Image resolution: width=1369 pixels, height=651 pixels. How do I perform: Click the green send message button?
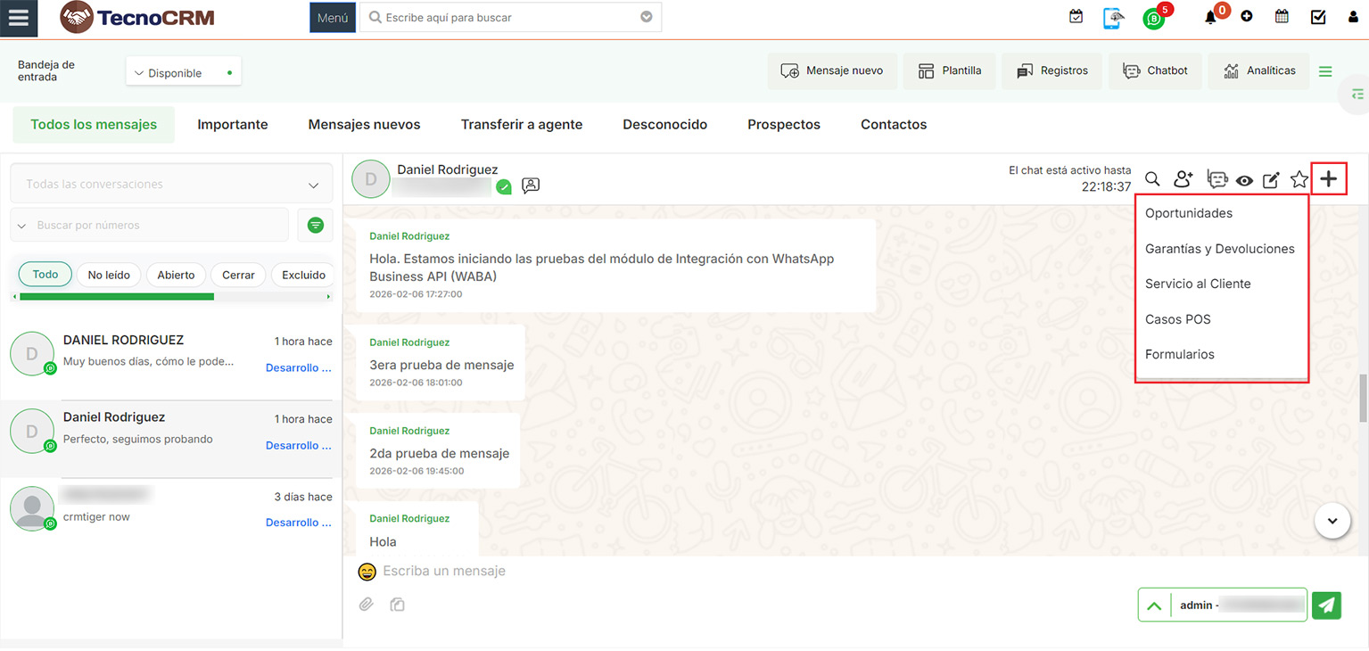(1327, 605)
